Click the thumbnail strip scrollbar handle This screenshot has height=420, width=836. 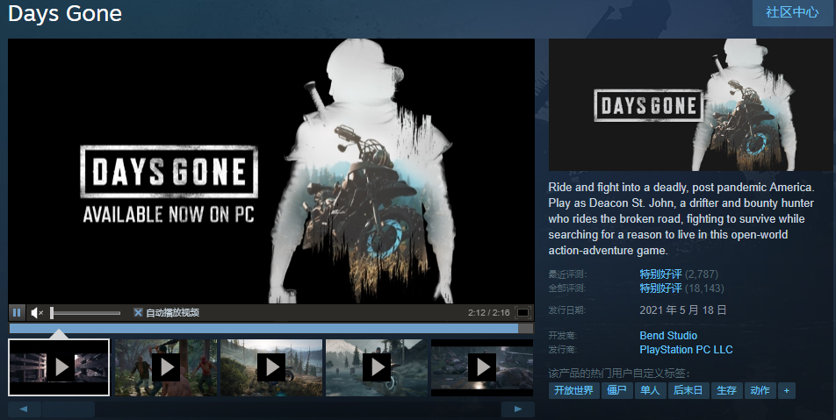[68, 409]
